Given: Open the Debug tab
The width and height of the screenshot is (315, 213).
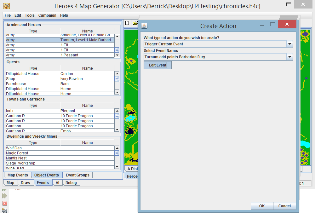Looking at the screenshot, I should [x=71, y=183].
